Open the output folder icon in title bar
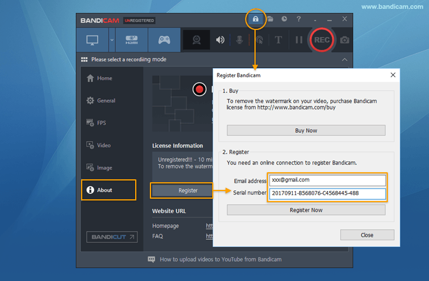The image size is (429, 281). [270, 19]
